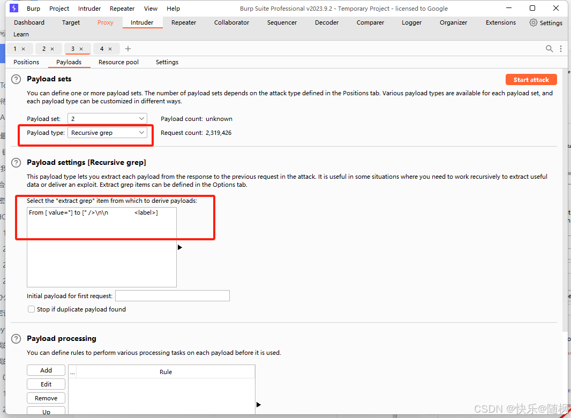Click the arrow beside the extract grep list

tap(179, 247)
